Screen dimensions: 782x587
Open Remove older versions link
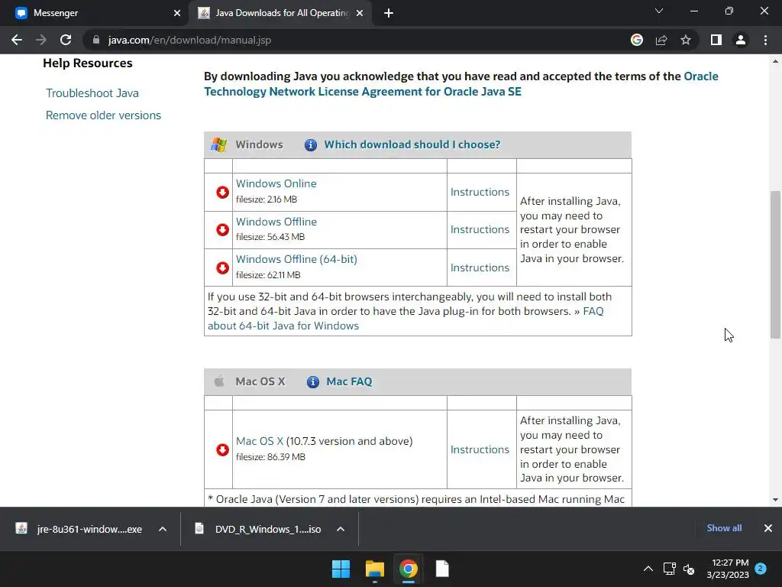pos(103,115)
